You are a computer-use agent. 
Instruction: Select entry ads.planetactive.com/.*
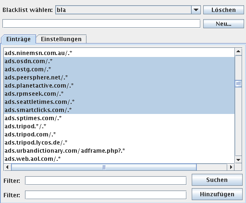[119, 85]
